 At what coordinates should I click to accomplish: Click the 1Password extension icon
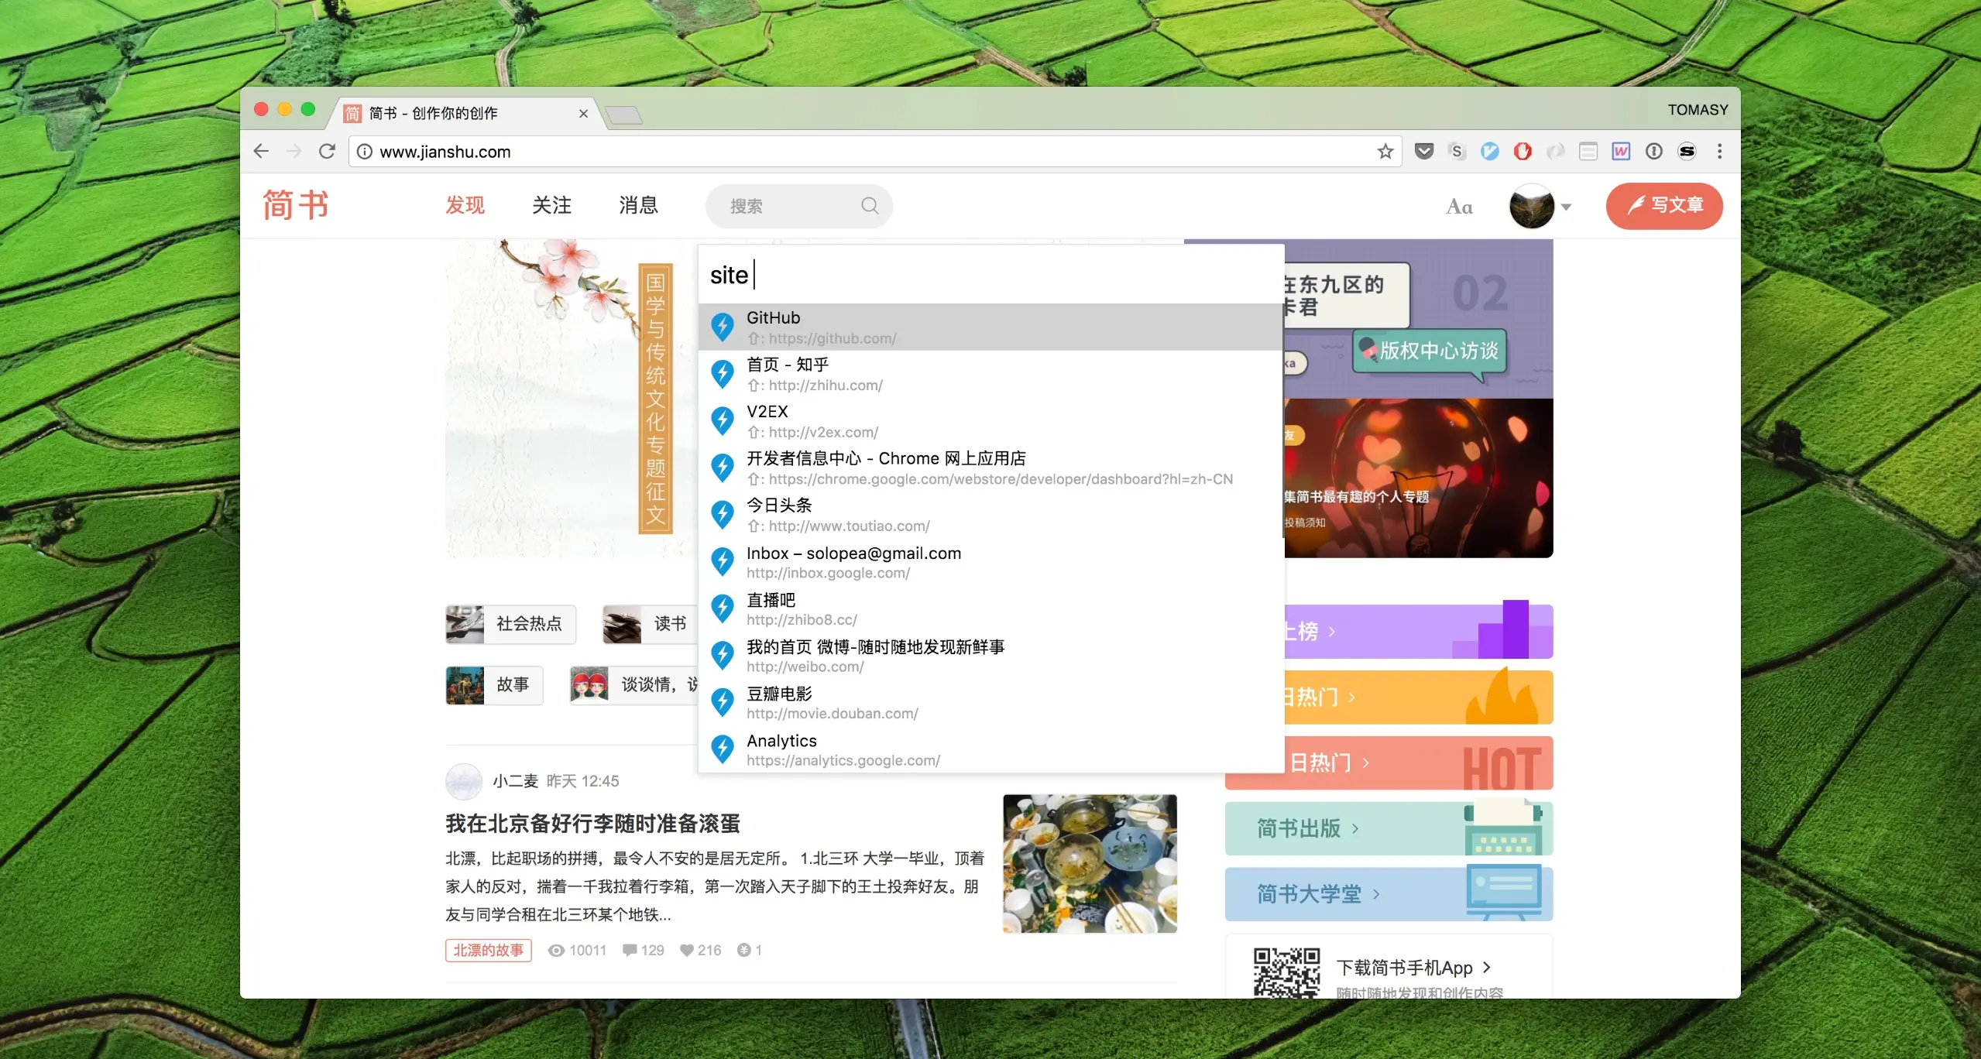click(x=1655, y=151)
